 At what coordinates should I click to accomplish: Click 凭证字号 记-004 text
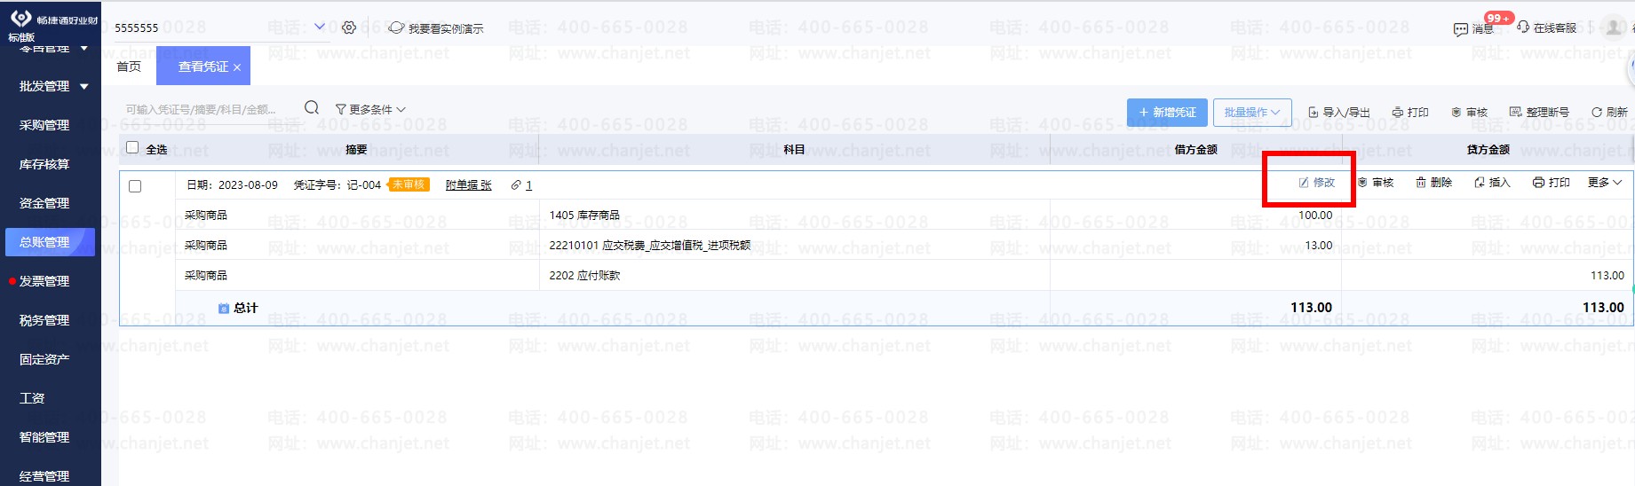point(337,185)
